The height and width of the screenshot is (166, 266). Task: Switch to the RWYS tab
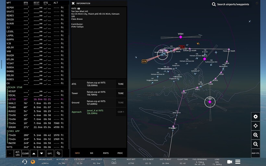tap(106, 153)
